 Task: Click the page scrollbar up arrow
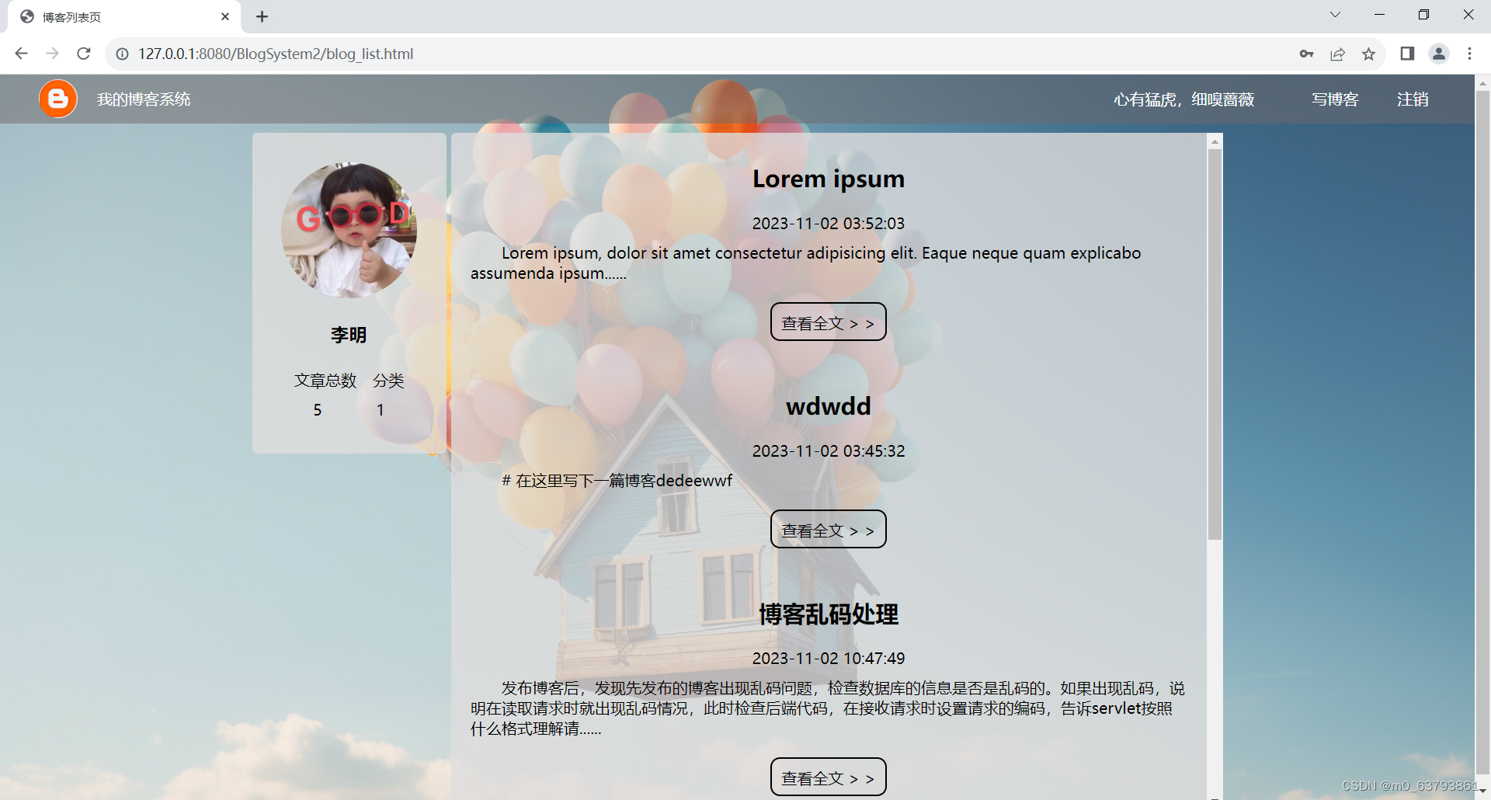click(x=1482, y=82)
